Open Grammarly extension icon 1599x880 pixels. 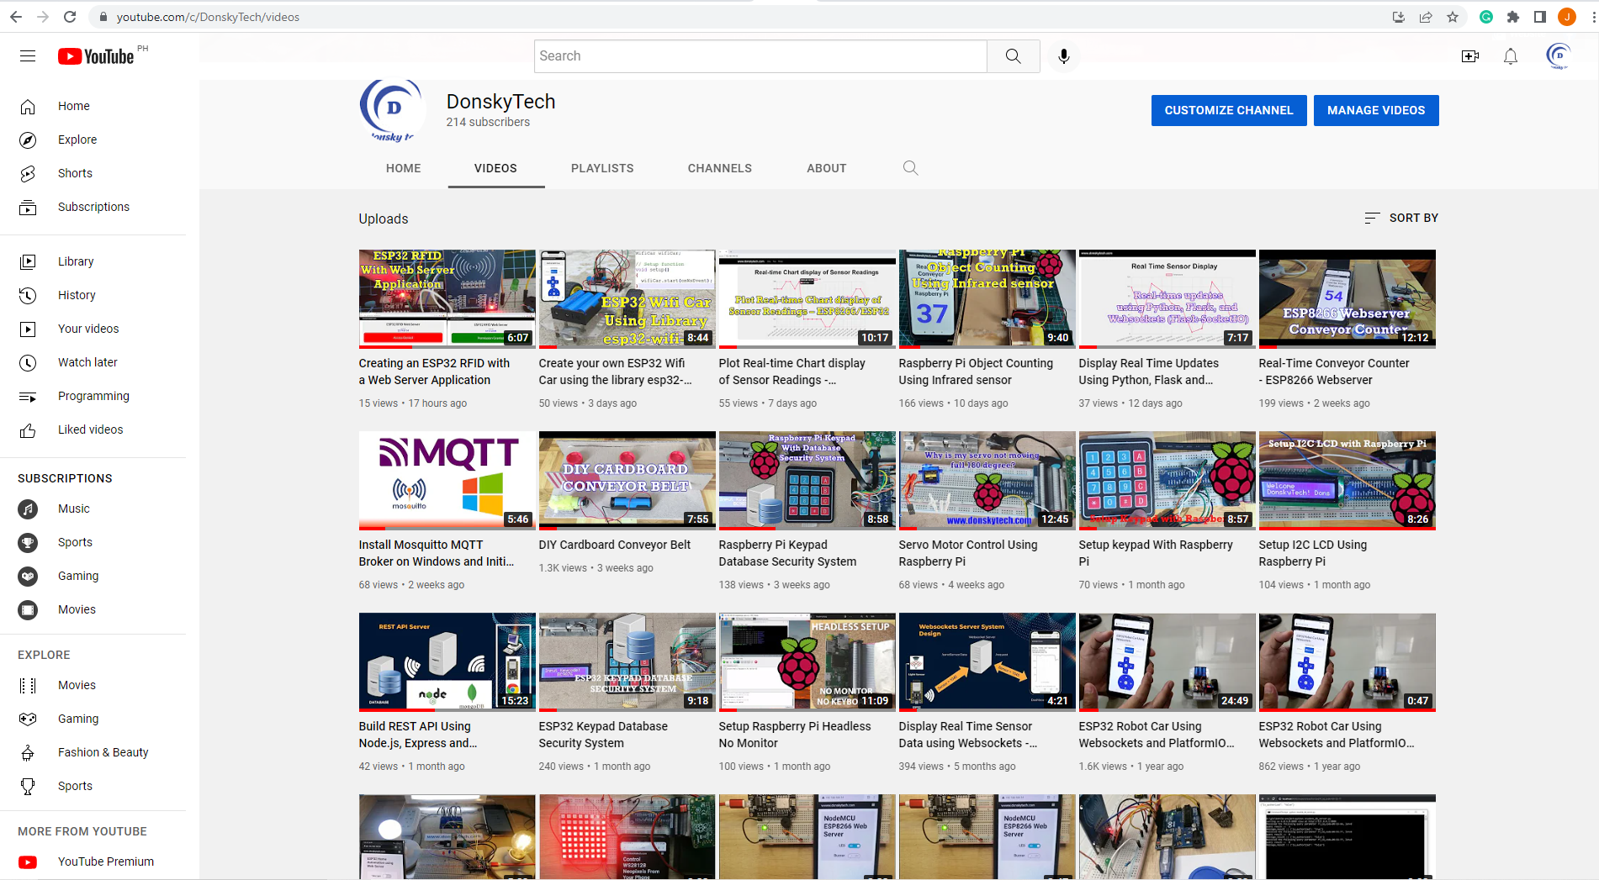1486,17
